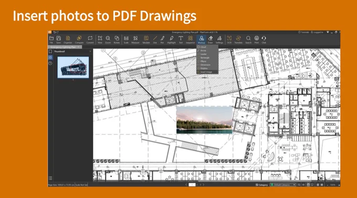The width and height of the screenshot is (357, 198).
Task: Close the Thumbnail panel
Action: 90,51
